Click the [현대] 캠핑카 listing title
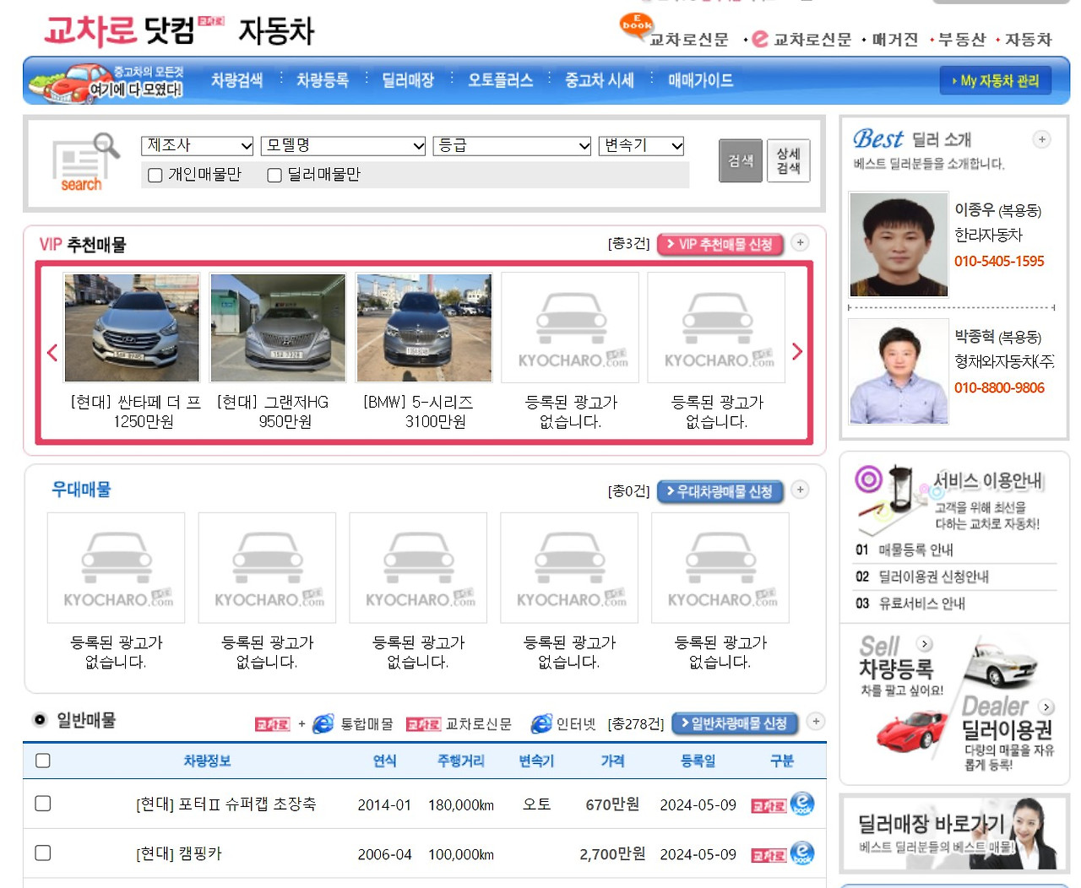1081x888 pixels. [179, 853]
